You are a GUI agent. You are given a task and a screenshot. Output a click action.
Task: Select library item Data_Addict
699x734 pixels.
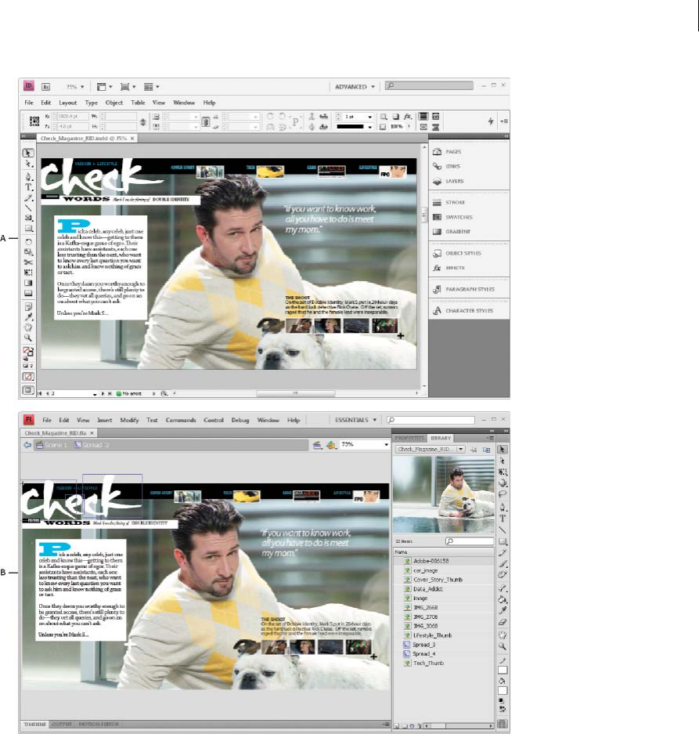444,589
